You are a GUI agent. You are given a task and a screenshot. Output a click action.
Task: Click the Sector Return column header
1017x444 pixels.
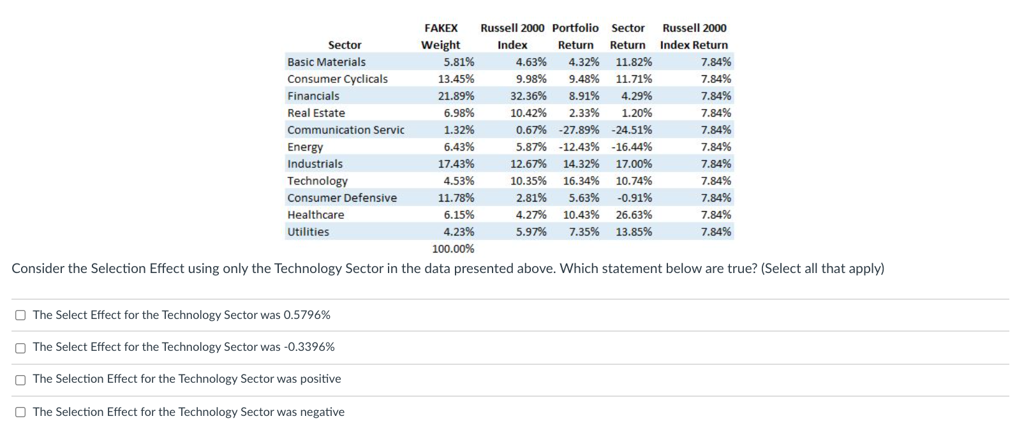click(x=628, y=36)
